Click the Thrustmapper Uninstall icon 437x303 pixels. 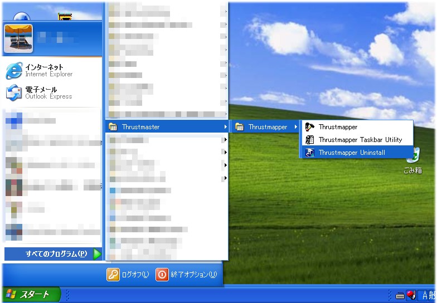tap(310, 153)
